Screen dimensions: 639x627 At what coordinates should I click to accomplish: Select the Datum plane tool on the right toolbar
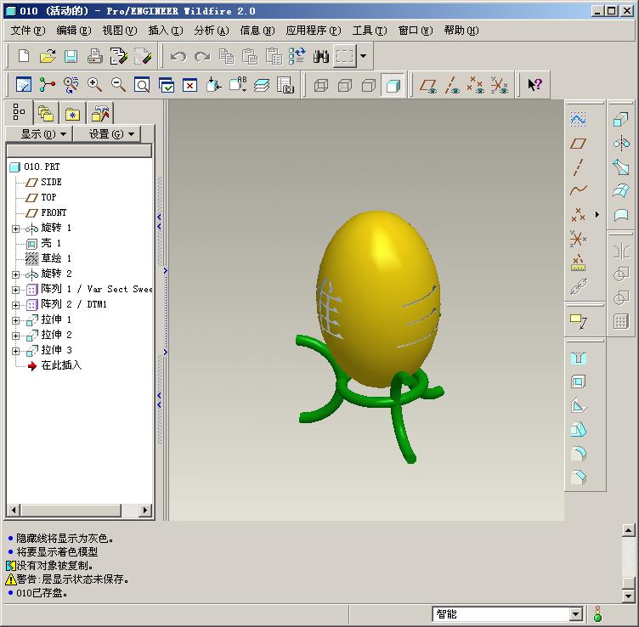pos(579,143)
